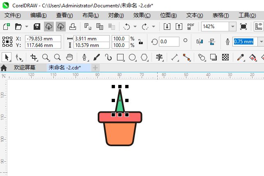
Task: Select the Artistic Media brush tool
Action: (x=96, y=58)
